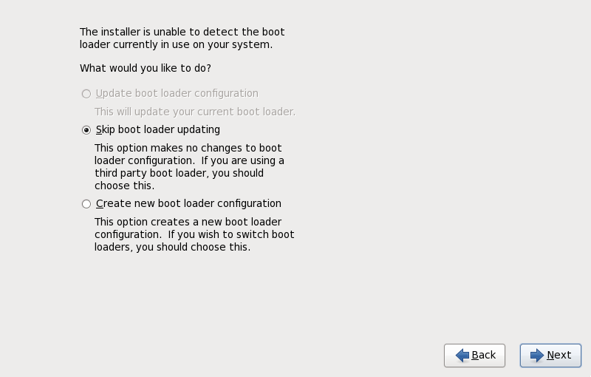
Task: Select the Skip boot loader updating radio button
Action: 86,130
